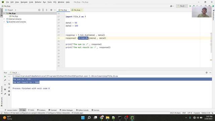Viewport: 215px width, 121px height.
Task: Start debugging with the bug icon
Action: 194,6
